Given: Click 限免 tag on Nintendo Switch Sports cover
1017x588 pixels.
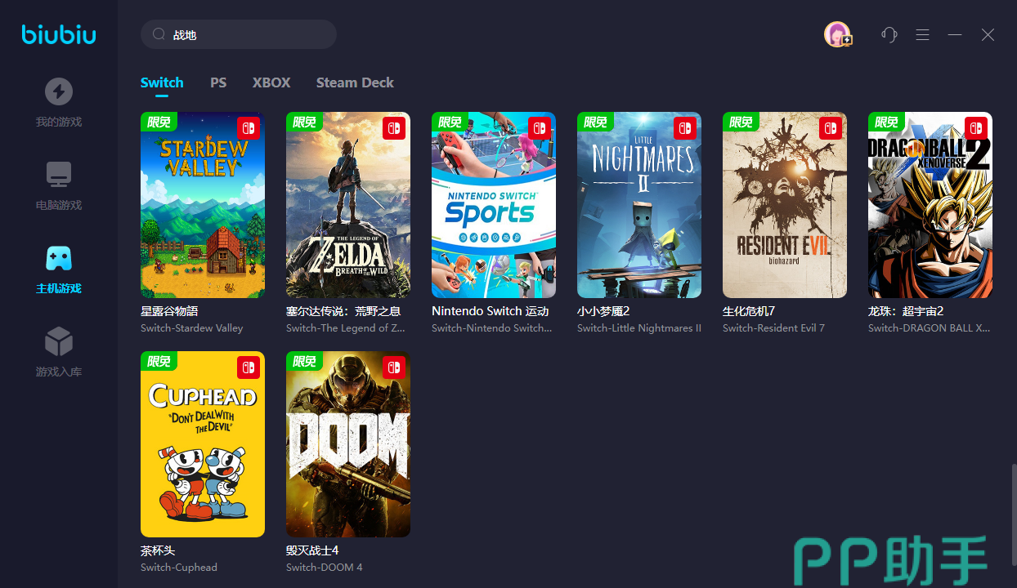Looking at the screenshot, I should point(450,121).
